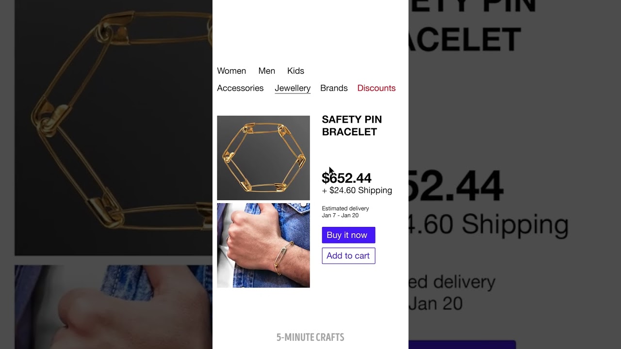The height and width of the screenshot is (349, 621).
Task: Open the Men category
Action: coord(266,71)
